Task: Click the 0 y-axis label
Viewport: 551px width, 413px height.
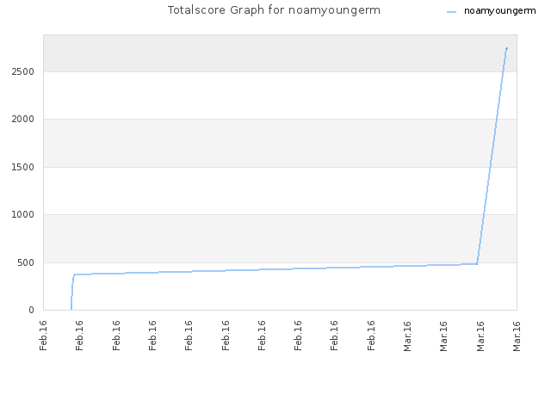Action: pos(31,310)
